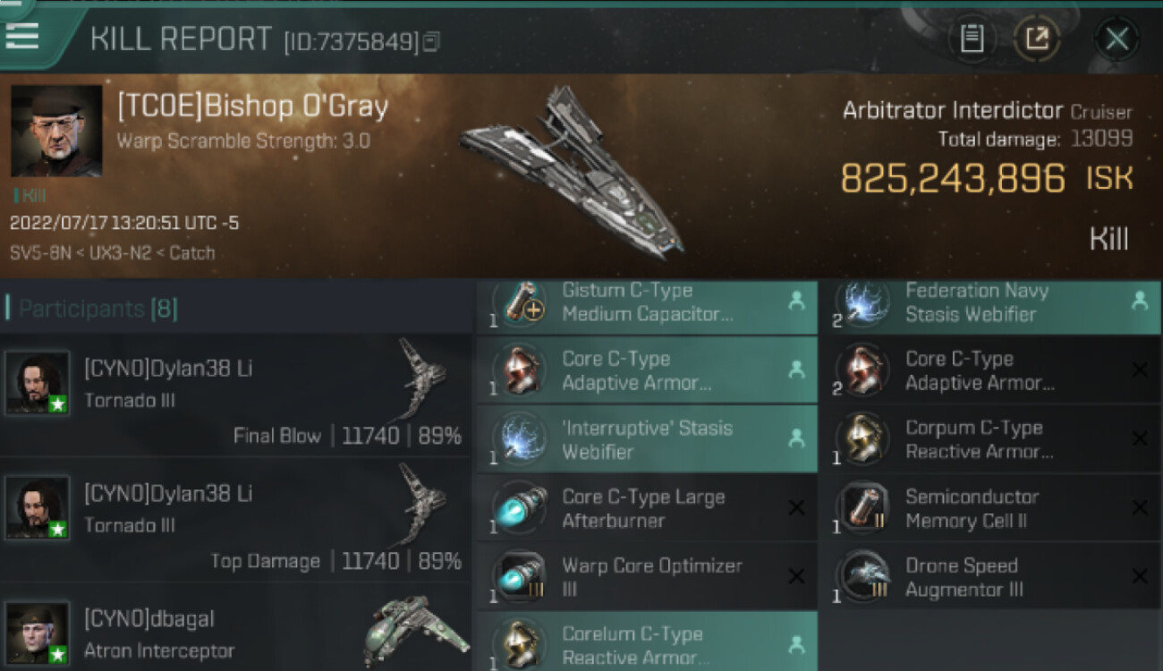Screen dimensions: 1163x671
Task: Select Gistum C-Type Medium Capacitor module icon
Action: coord(519,304)
